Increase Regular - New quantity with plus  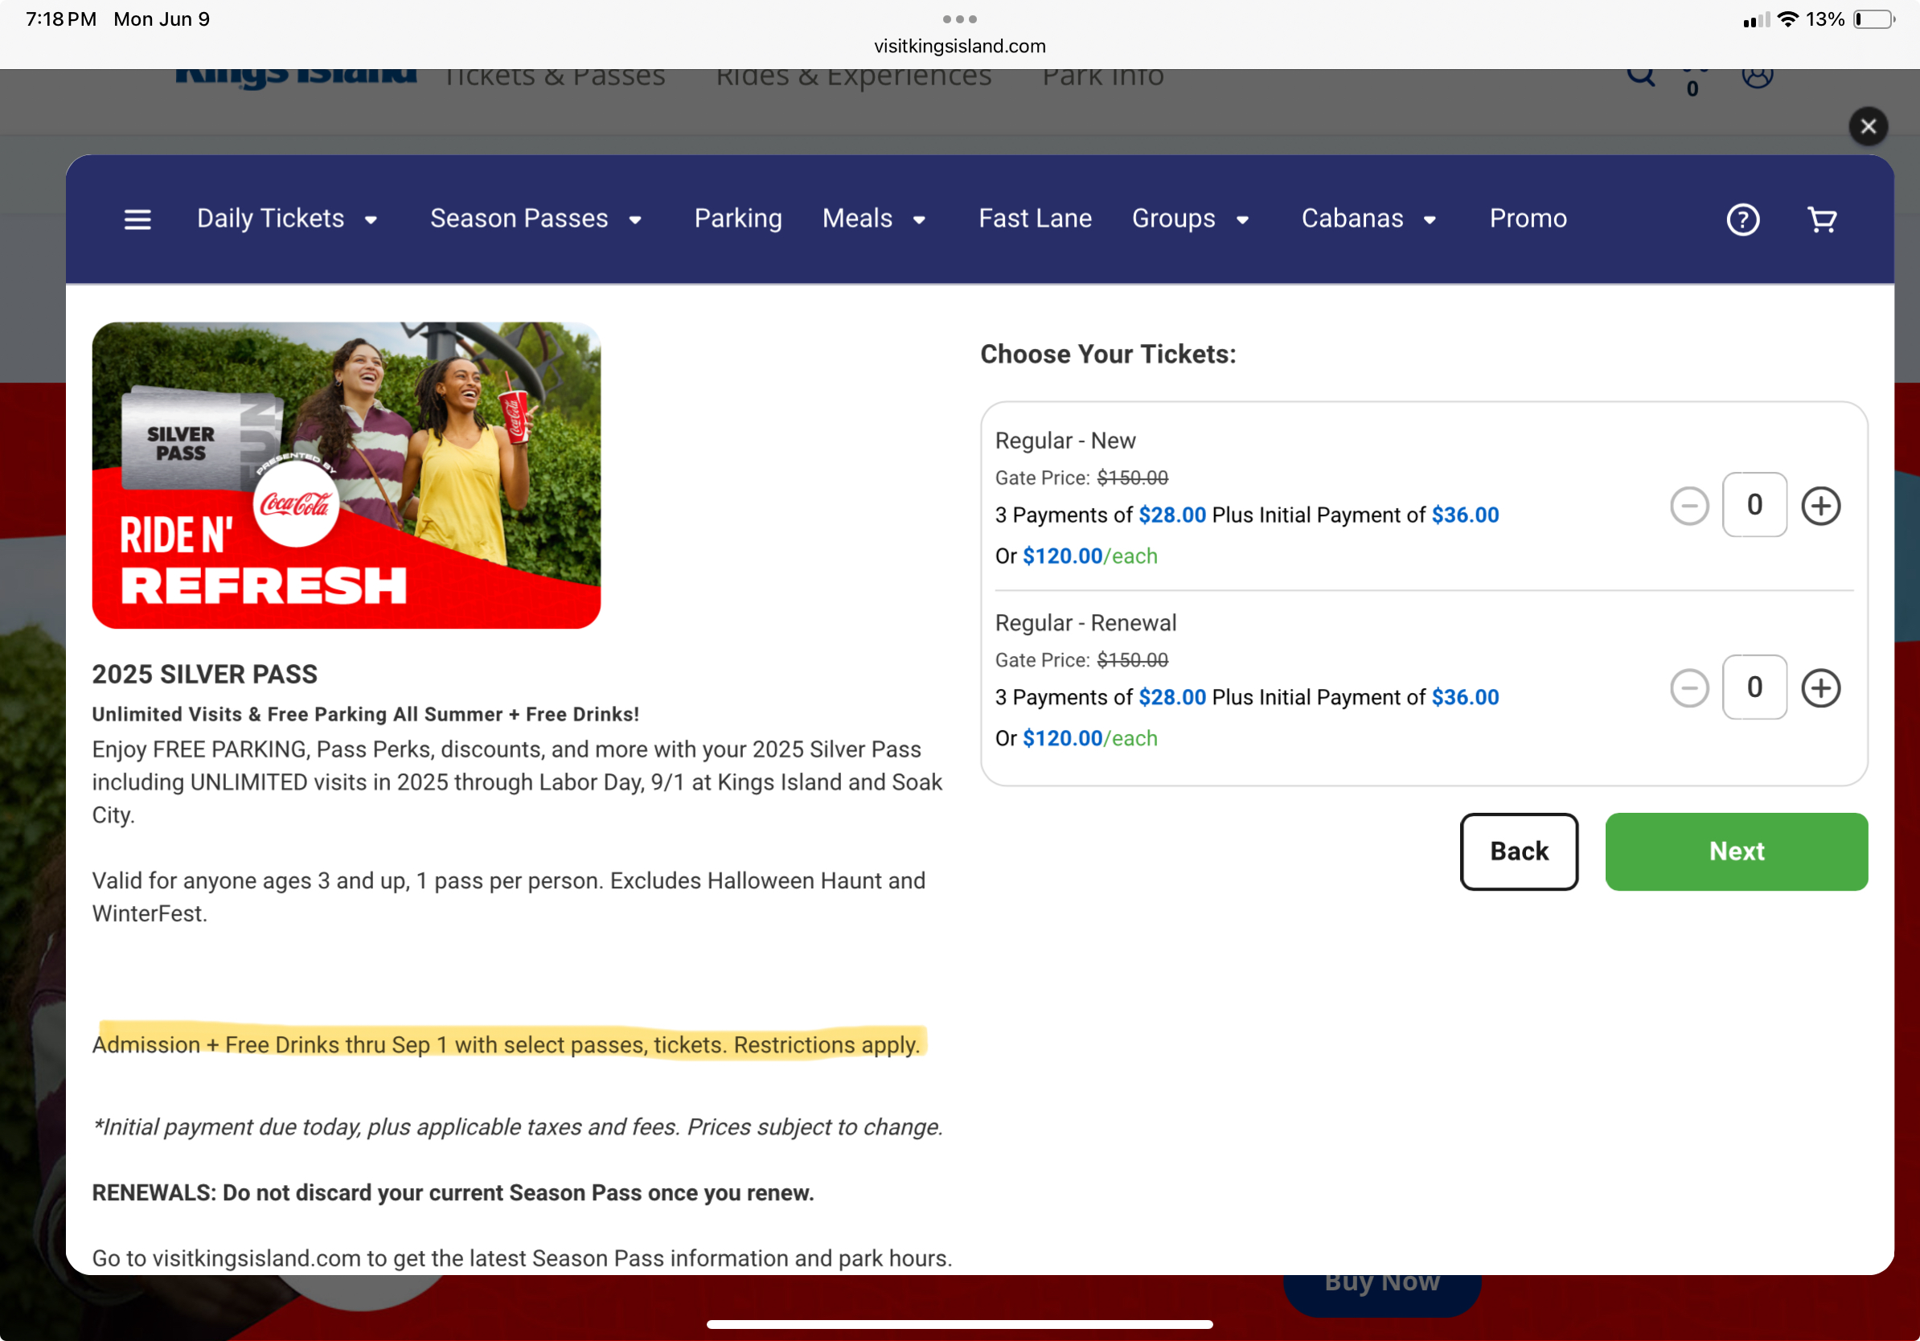pyautogui.click(x=1820, y=506)
